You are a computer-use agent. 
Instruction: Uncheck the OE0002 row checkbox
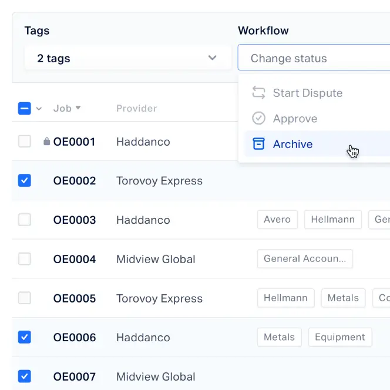tap(25, 180)
